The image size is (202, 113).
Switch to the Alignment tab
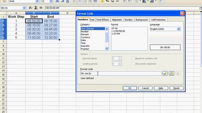[117, 20]
